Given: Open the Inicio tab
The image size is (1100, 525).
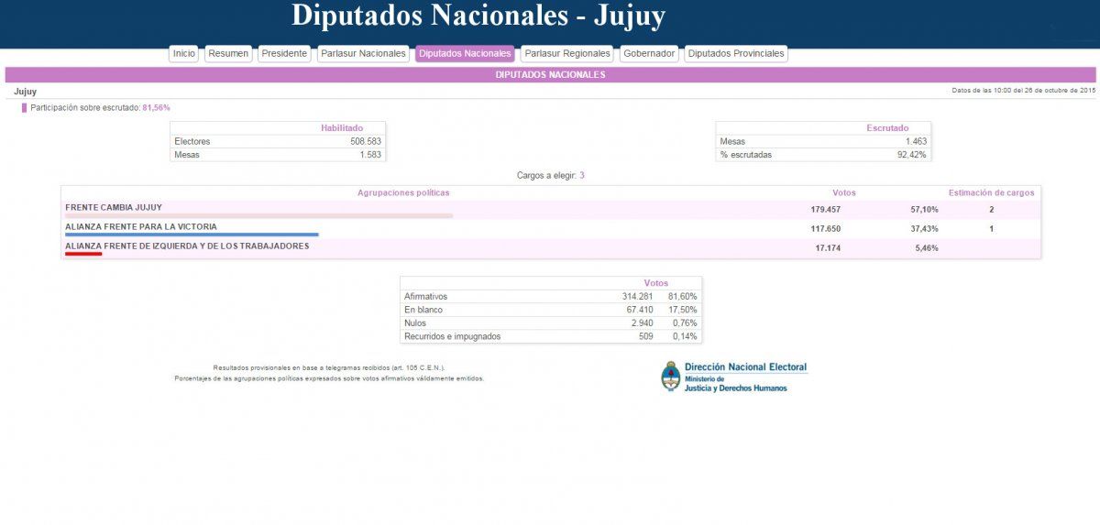Looking at the screenshot, I should pyautogui.click(x=184, y=54).
